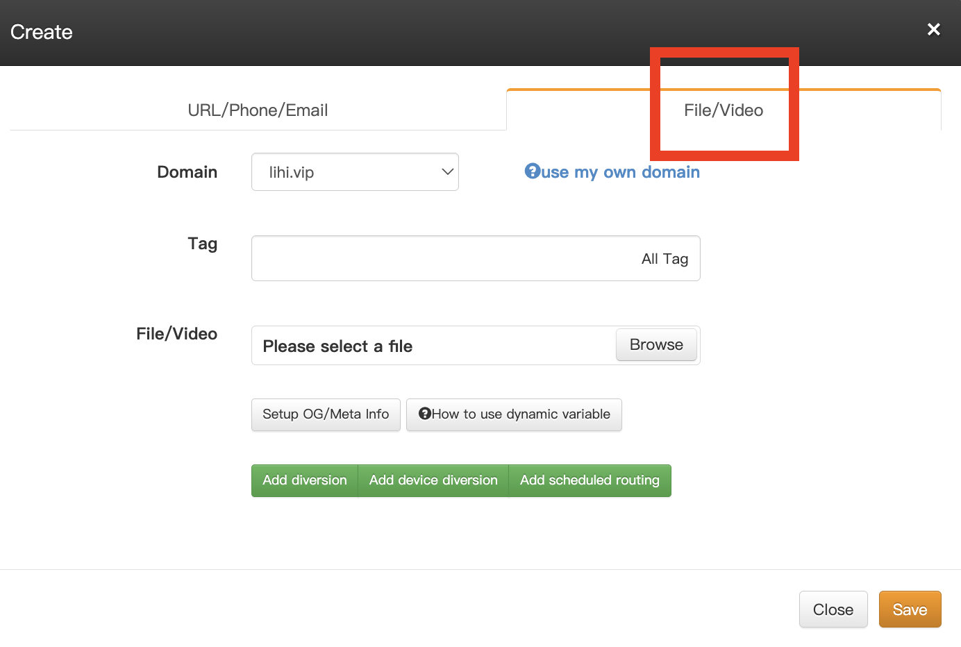Open the 'use my own domain' link
The width and height of the screenshot is (961, 647).
pos(620,172)
